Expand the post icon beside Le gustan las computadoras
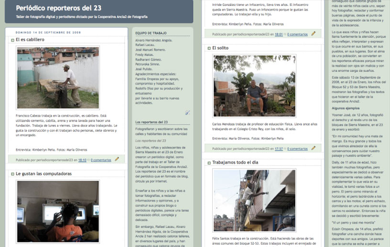 point(12,174)
